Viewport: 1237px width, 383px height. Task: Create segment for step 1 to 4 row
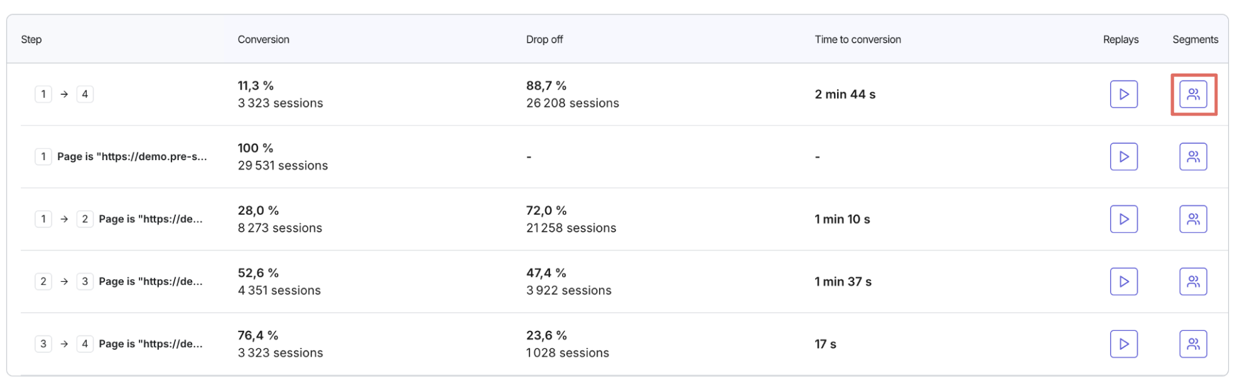[x=1193, y=94]
